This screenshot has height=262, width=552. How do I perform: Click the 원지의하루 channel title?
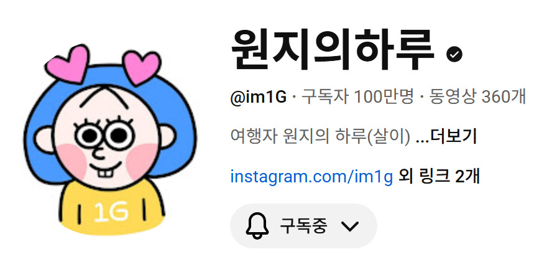point(333,50)
